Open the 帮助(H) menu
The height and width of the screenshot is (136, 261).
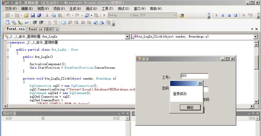pos(156,9)
